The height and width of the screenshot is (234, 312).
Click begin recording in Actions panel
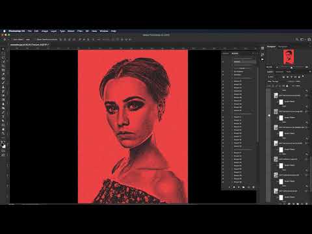[x=234, y=187]
